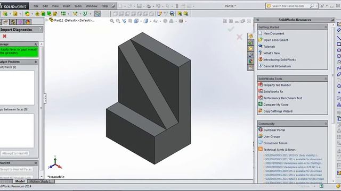The height and width of the screenshot is (191, 341).
Task: Click the Save icon in top toolbar
Action: click(139, 6)
